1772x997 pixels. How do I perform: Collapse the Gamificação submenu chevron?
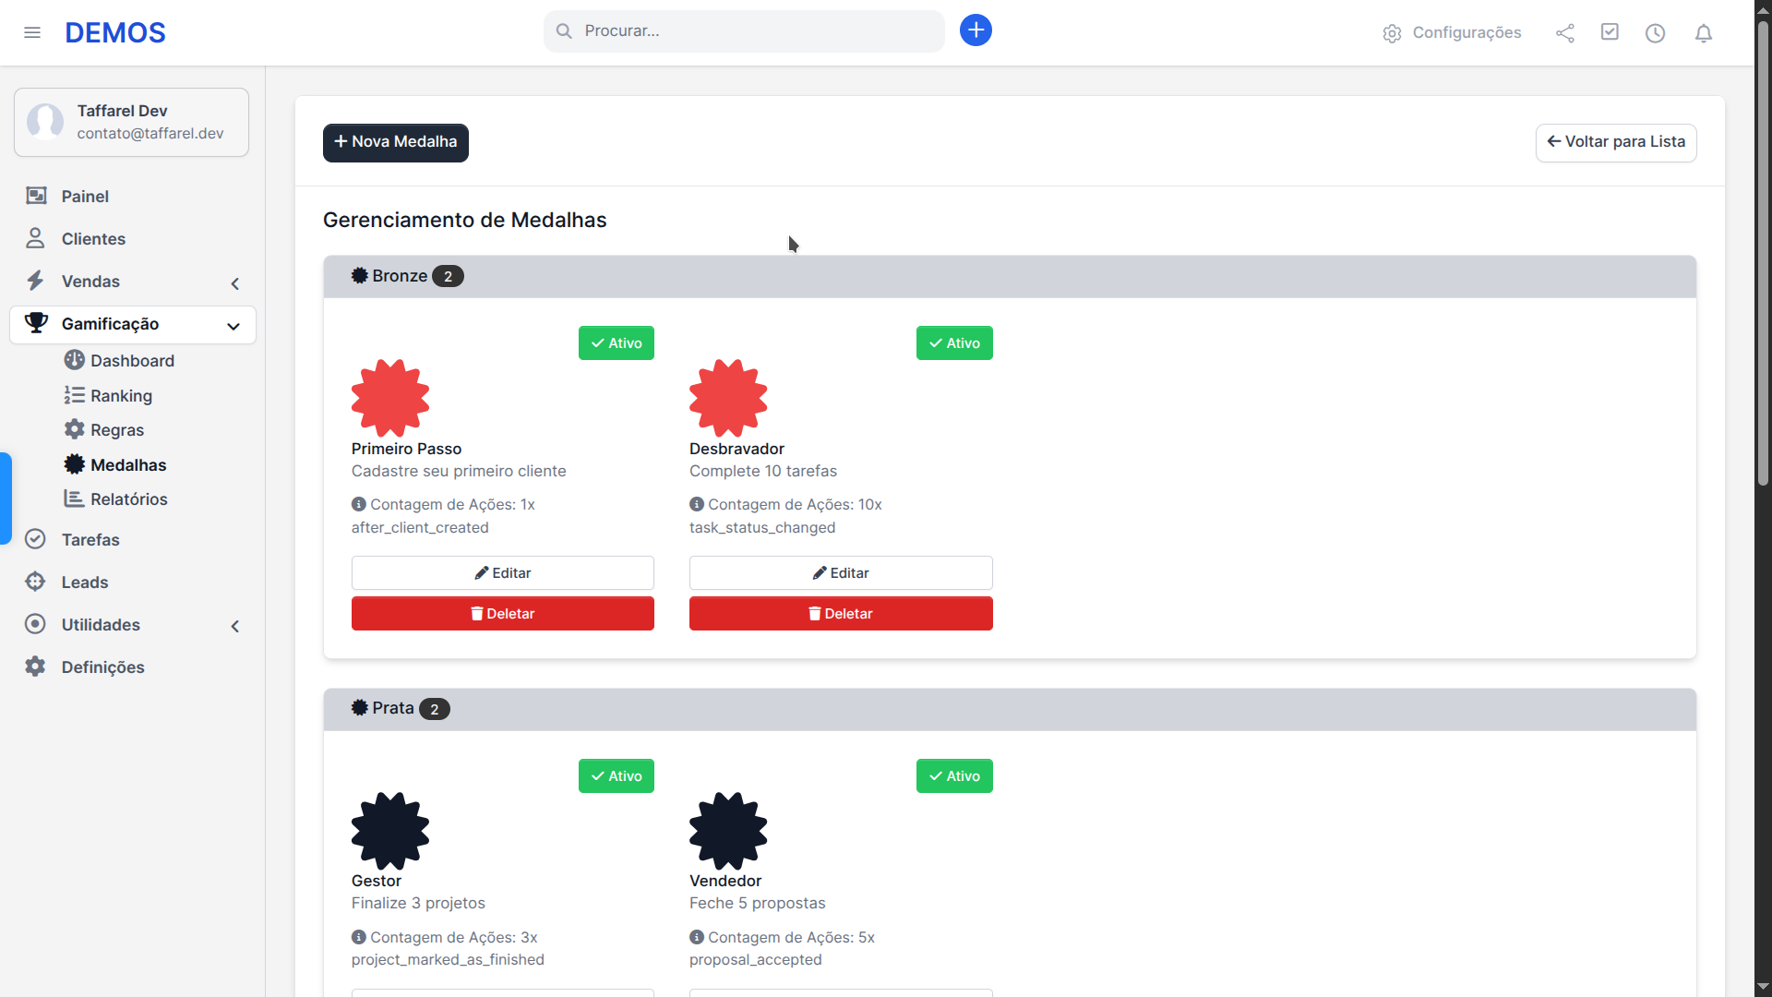(x=233, y=325)
